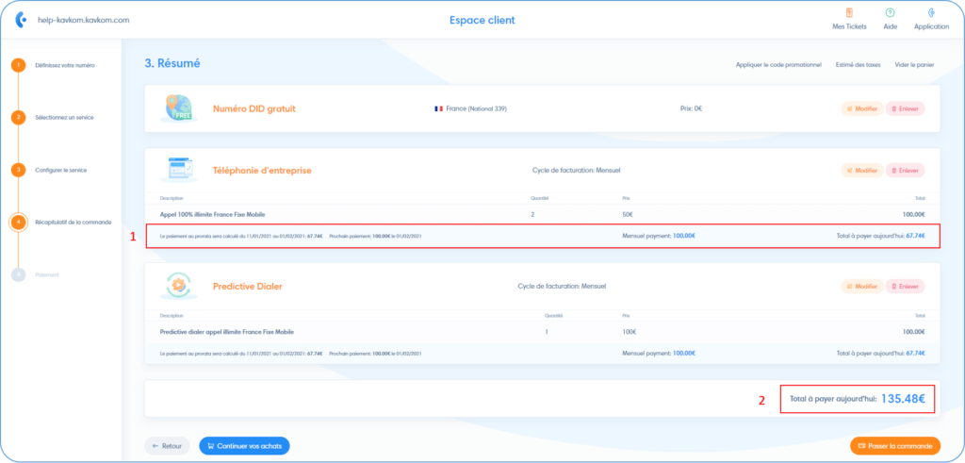The width and height of the screenshot is (965, 463).
Task: Modify the Numéro DID gratuit item
Action: coord(861,108)
